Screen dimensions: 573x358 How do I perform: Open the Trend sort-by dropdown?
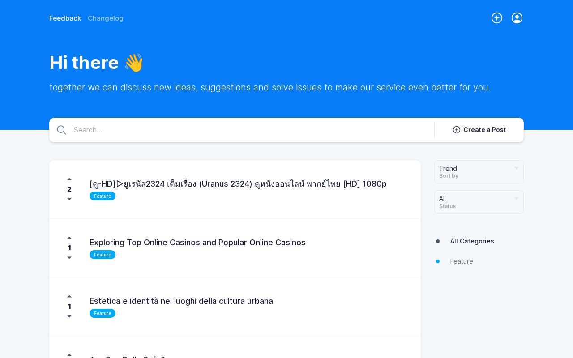pyautogui.click(x=479, y=172)
